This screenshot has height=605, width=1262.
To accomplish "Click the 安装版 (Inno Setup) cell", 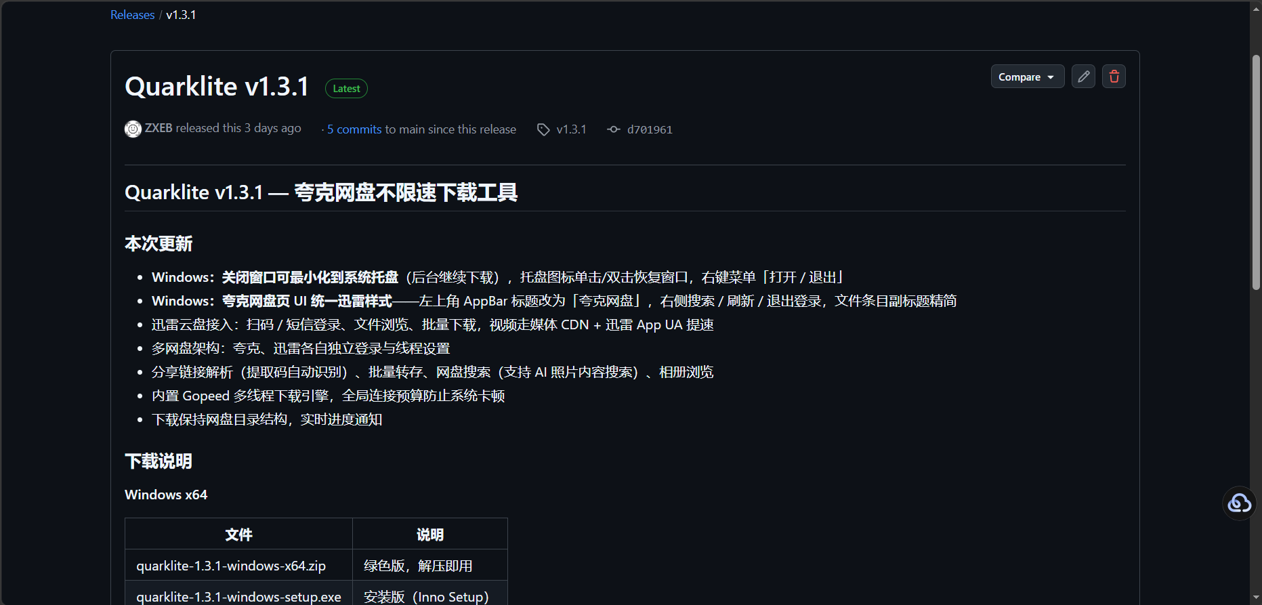I will pos(430,593).
